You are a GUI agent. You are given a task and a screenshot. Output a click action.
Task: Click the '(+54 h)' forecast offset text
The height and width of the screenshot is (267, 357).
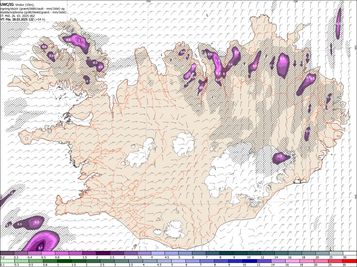pos(40,19)
